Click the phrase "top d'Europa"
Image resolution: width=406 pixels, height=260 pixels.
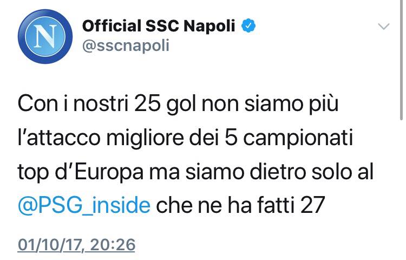[x=78, y=172]
